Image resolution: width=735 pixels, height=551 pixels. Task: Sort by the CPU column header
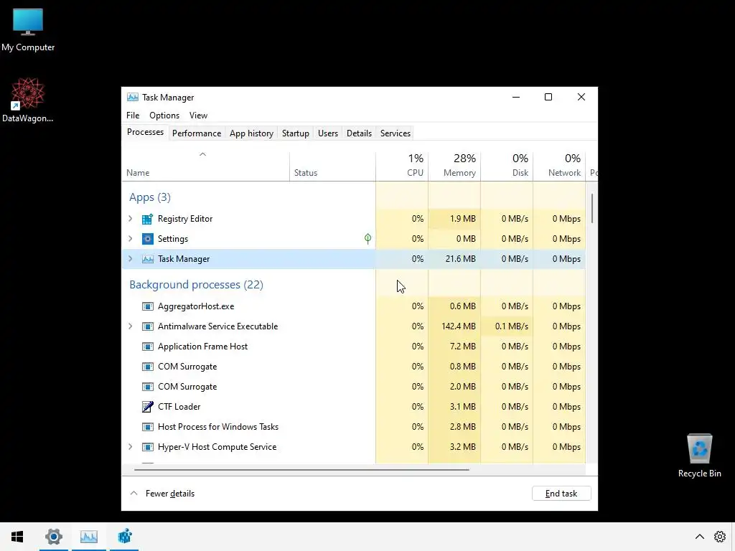pyautogui.click(x=402, y=166)
